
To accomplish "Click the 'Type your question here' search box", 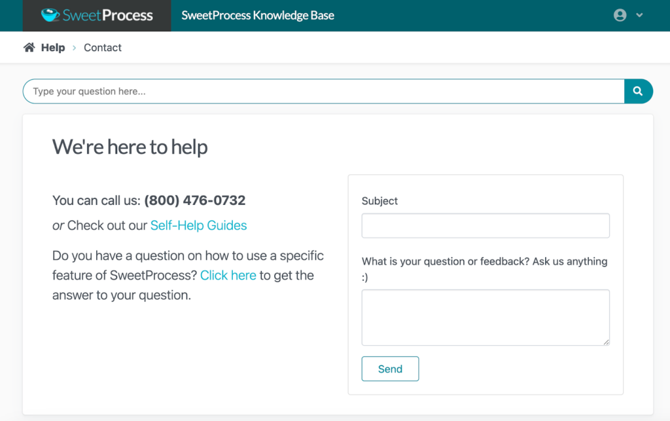I will [x=262, y=91].
